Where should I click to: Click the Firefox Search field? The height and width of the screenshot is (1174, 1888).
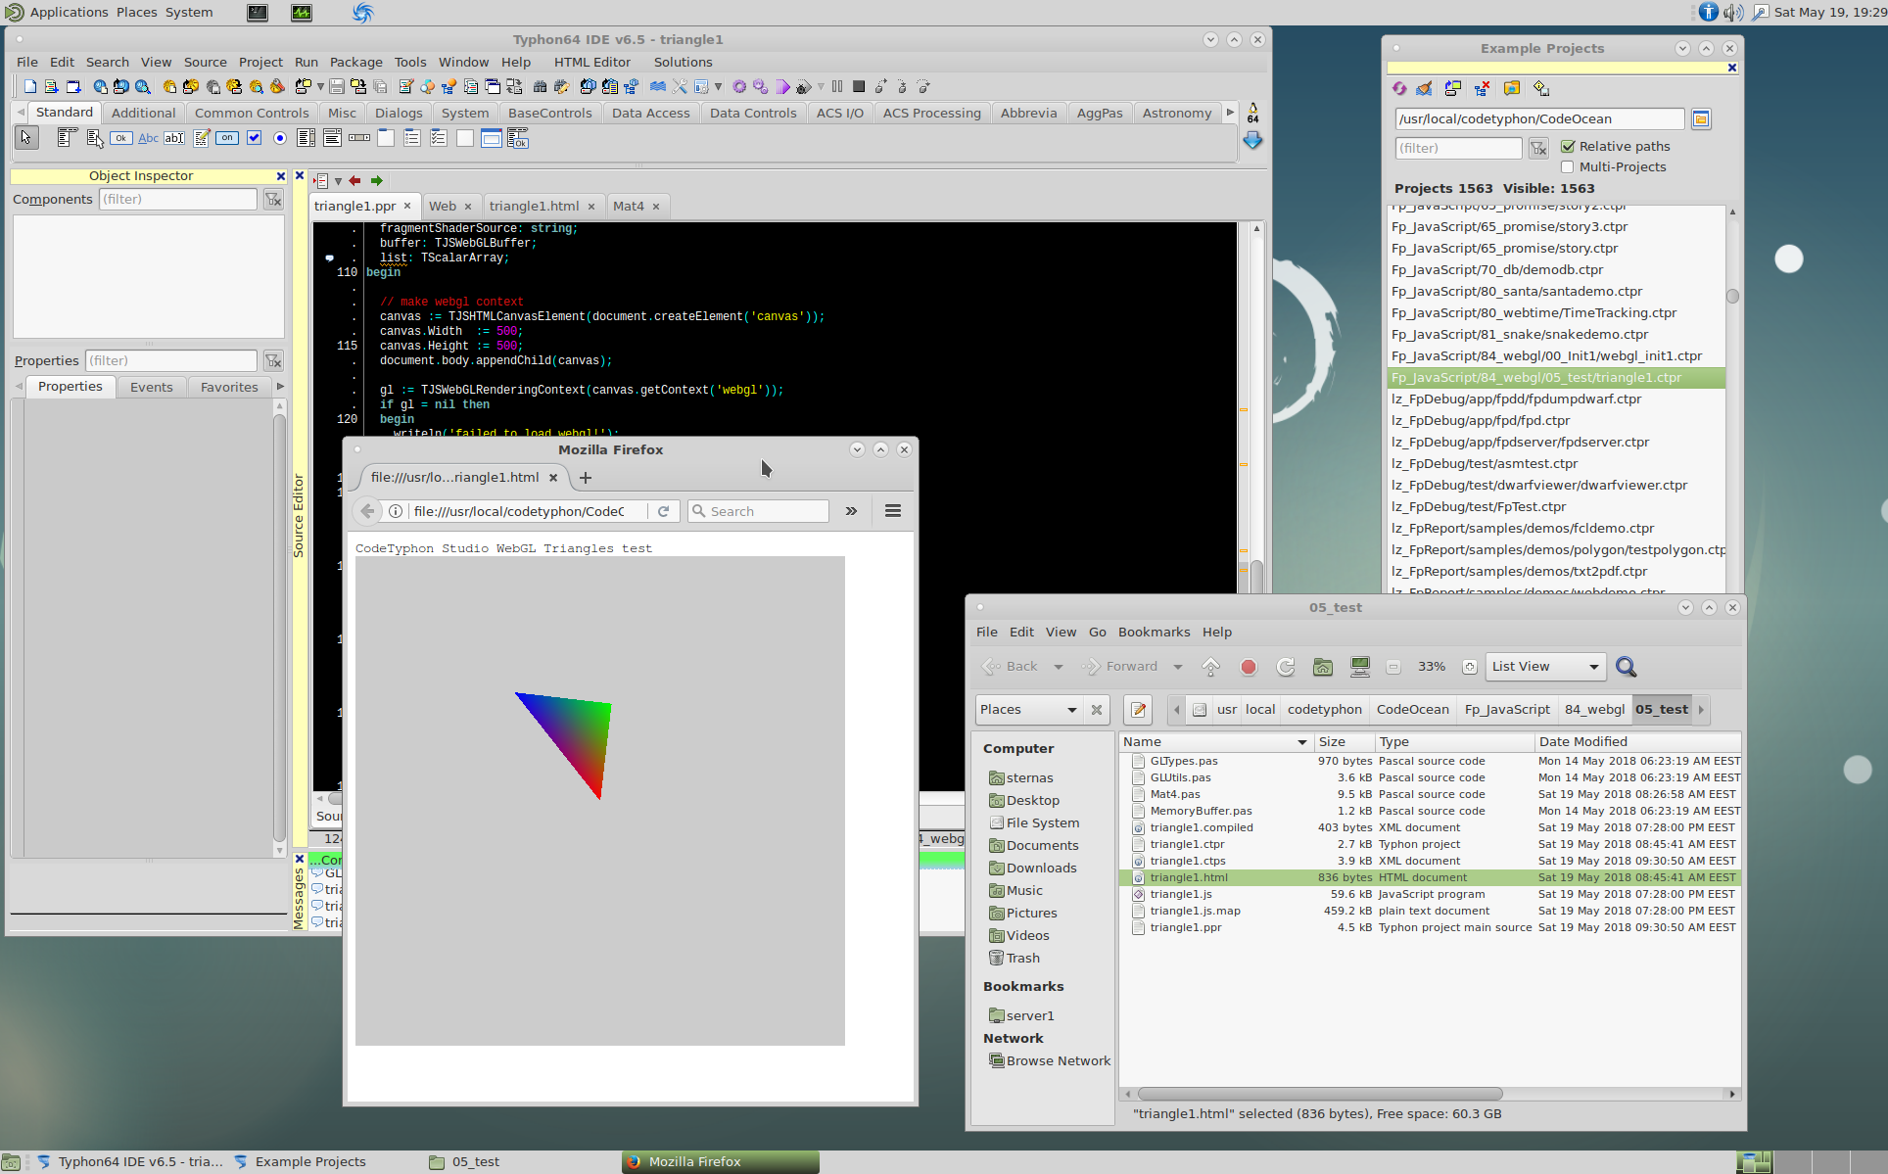pyautogui.click(x=758, y=511)
